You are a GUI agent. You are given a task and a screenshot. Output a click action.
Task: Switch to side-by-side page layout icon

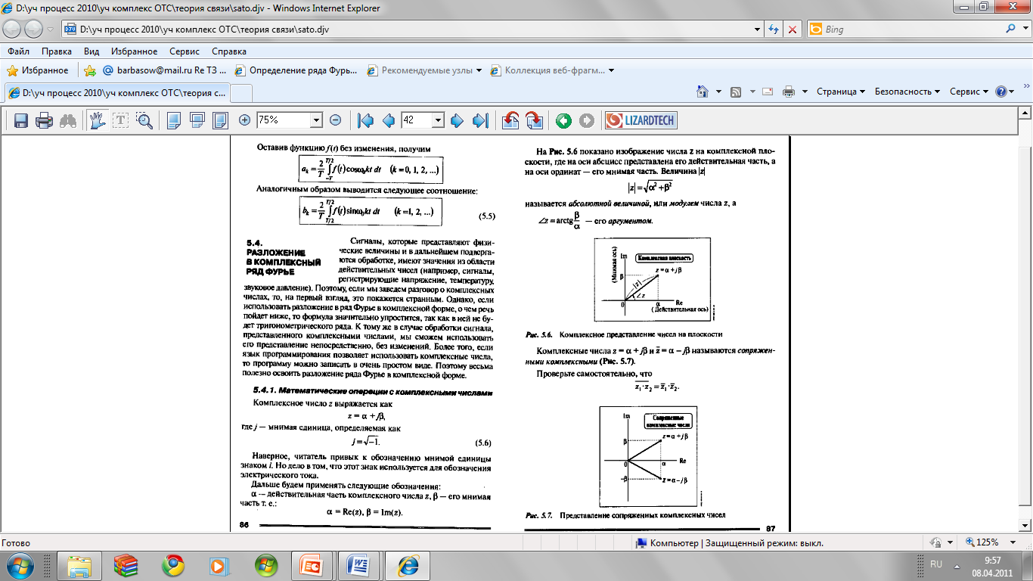(x=220, y=120)
